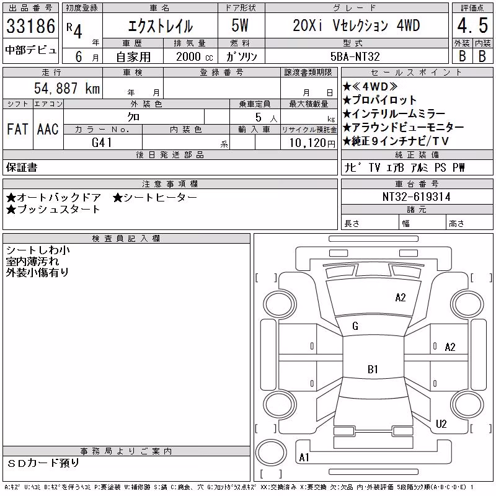Click registration year R4 value

click(x=74, y=30)
